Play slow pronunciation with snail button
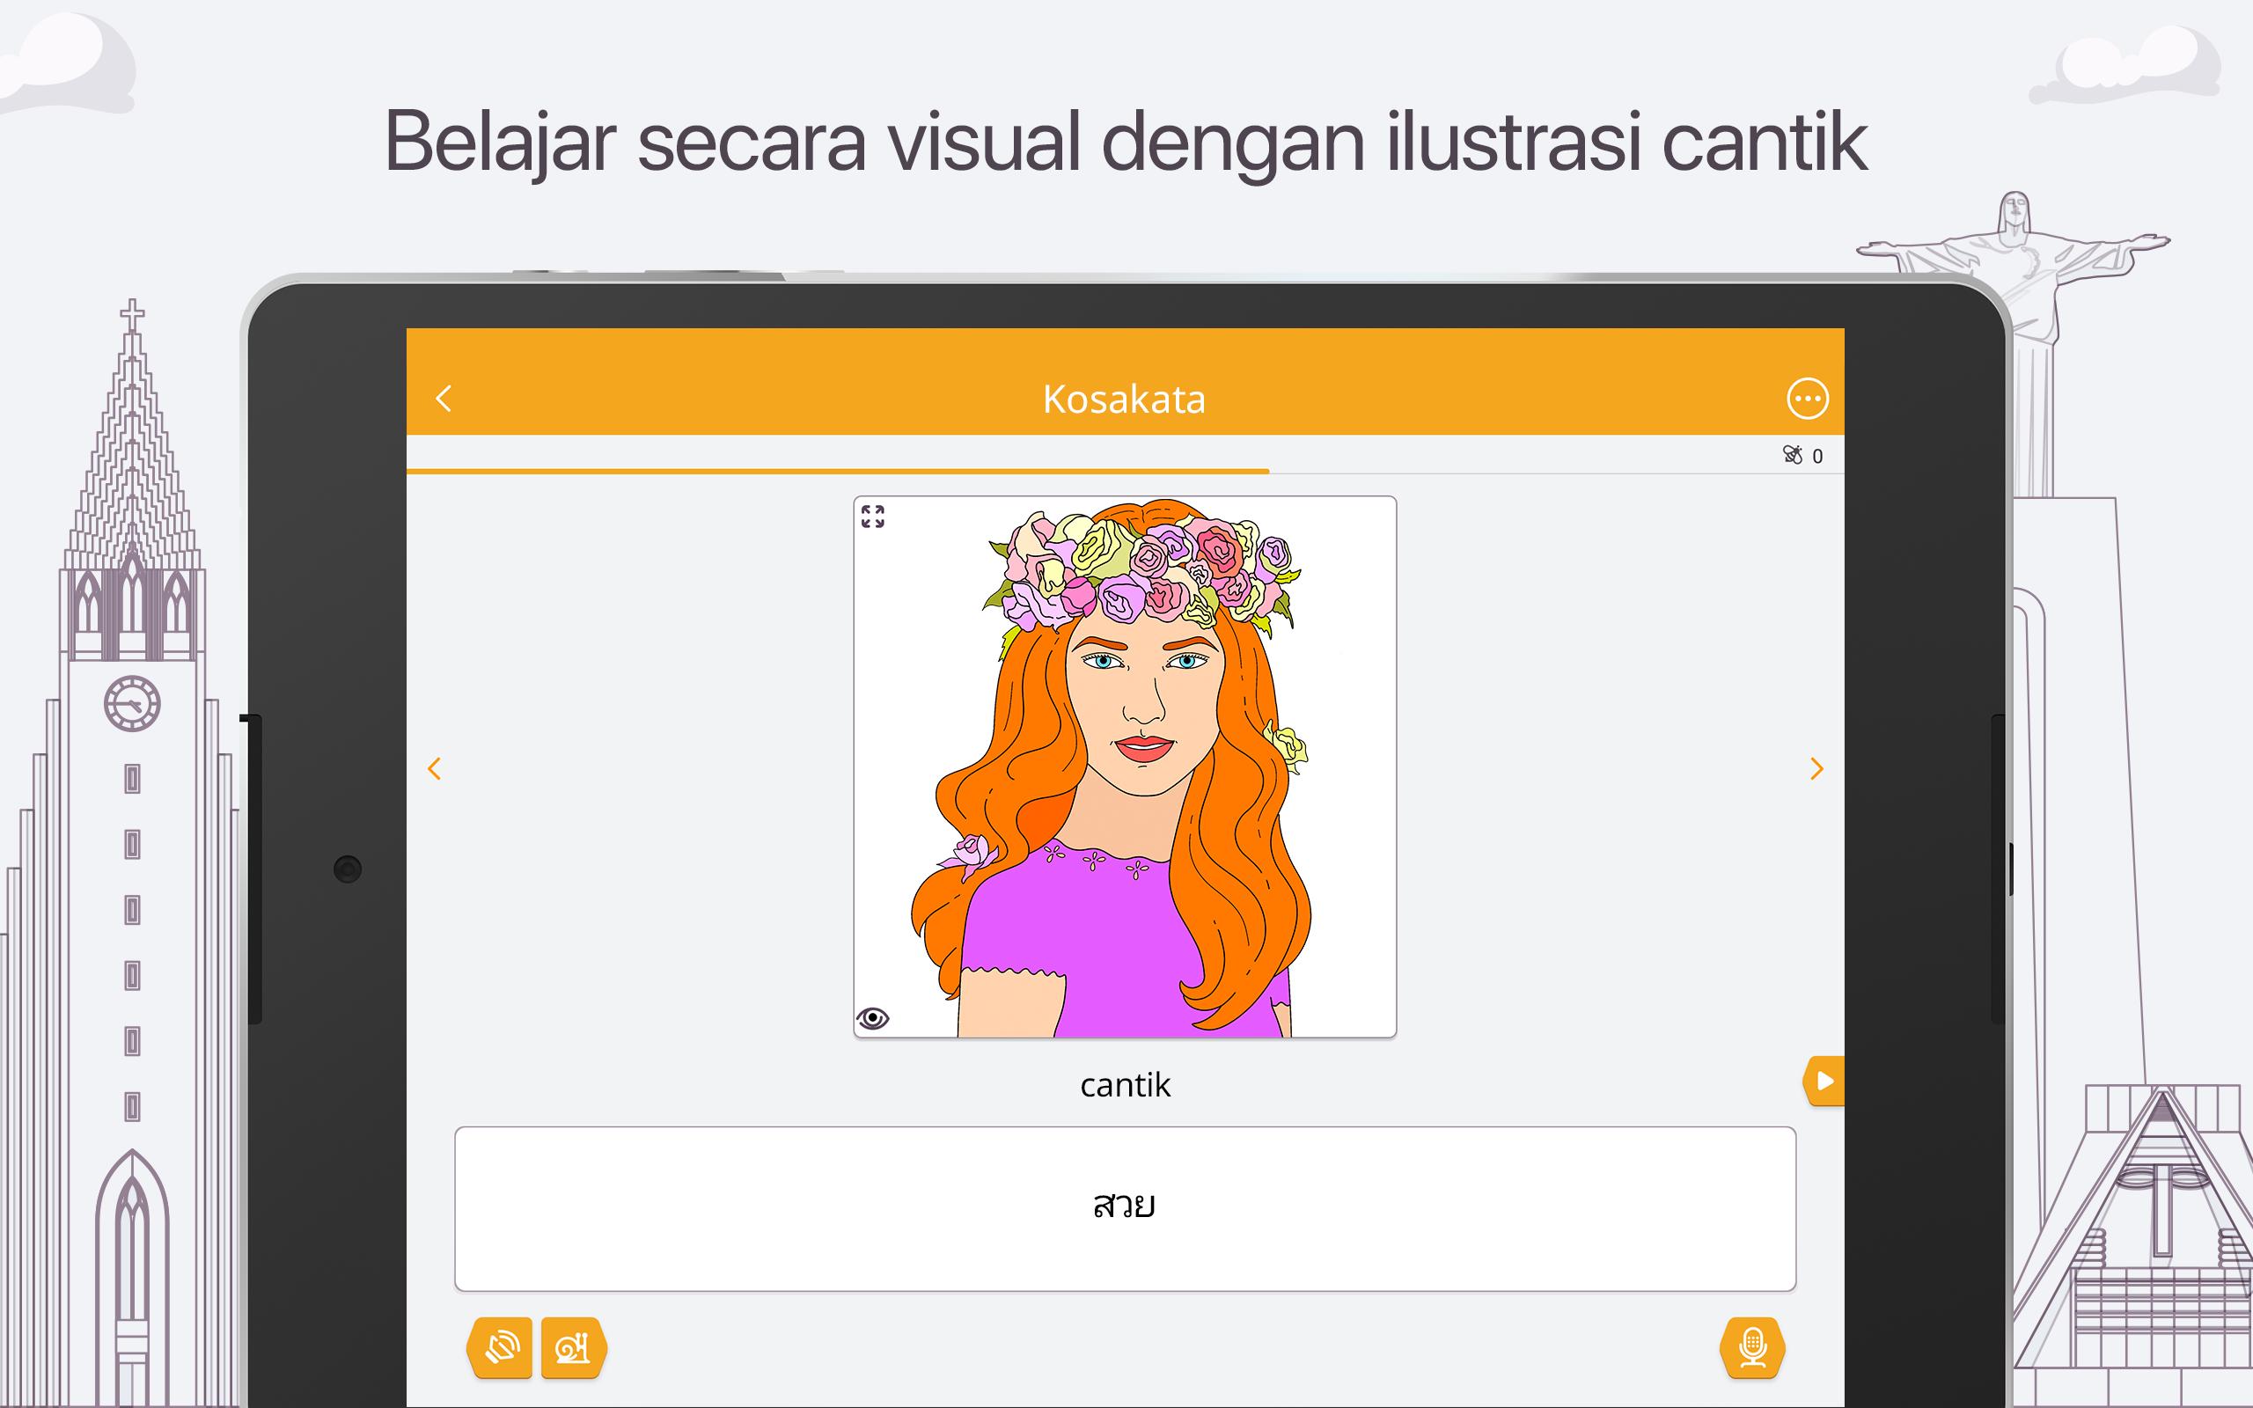 [573, 1347]
